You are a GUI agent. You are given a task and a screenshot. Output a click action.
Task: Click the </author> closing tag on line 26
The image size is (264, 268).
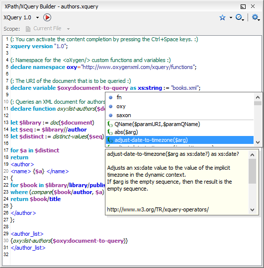tap(23, 213)
